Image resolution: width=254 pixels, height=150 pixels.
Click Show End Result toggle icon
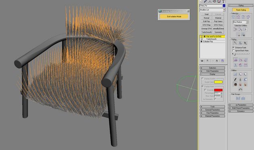coord(207,61)
